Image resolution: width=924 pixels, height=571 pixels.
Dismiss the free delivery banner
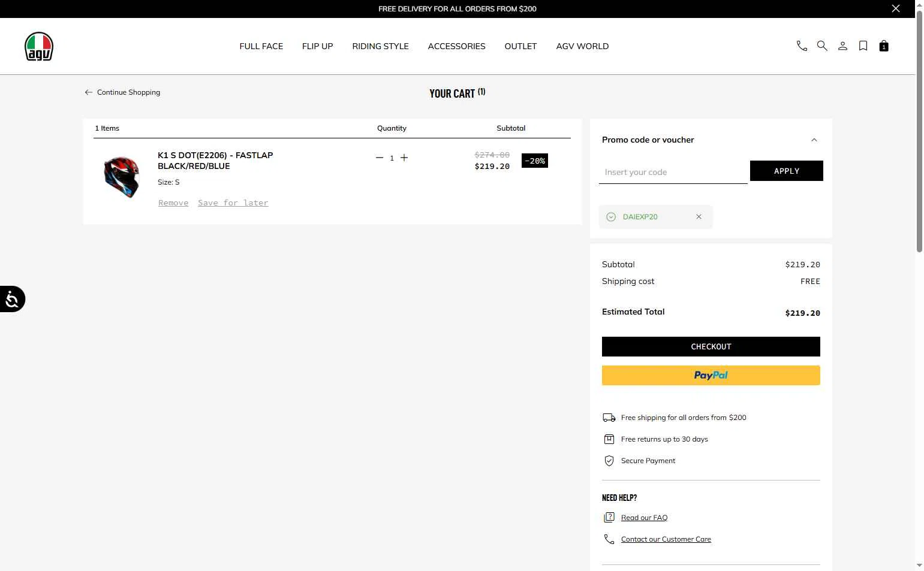(896, 8)
